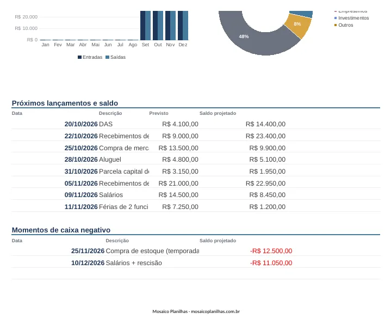Click the Nov month label on axis
The height and width of the screenshot is (325, 391).
pyautogui.click(x=170, y=45)
